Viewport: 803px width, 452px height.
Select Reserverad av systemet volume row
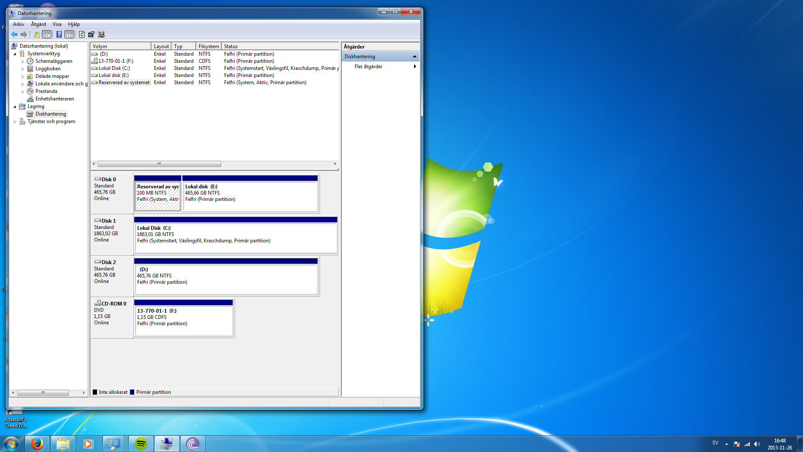215,82
